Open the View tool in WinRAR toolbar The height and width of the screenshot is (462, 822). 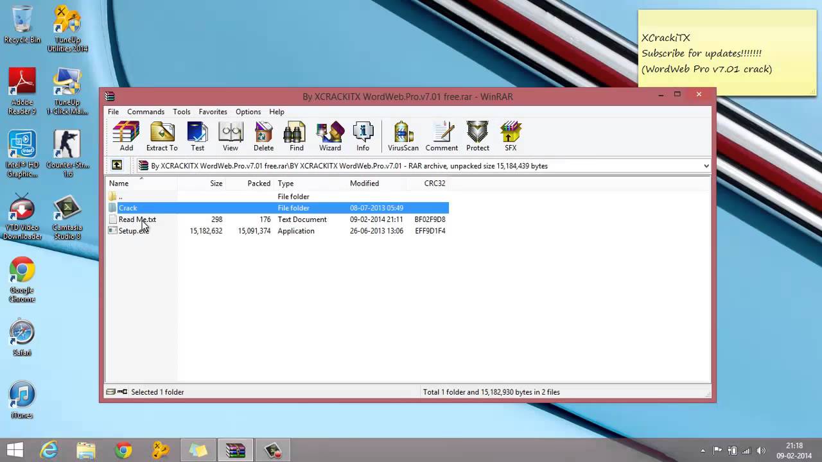(230, 137)
